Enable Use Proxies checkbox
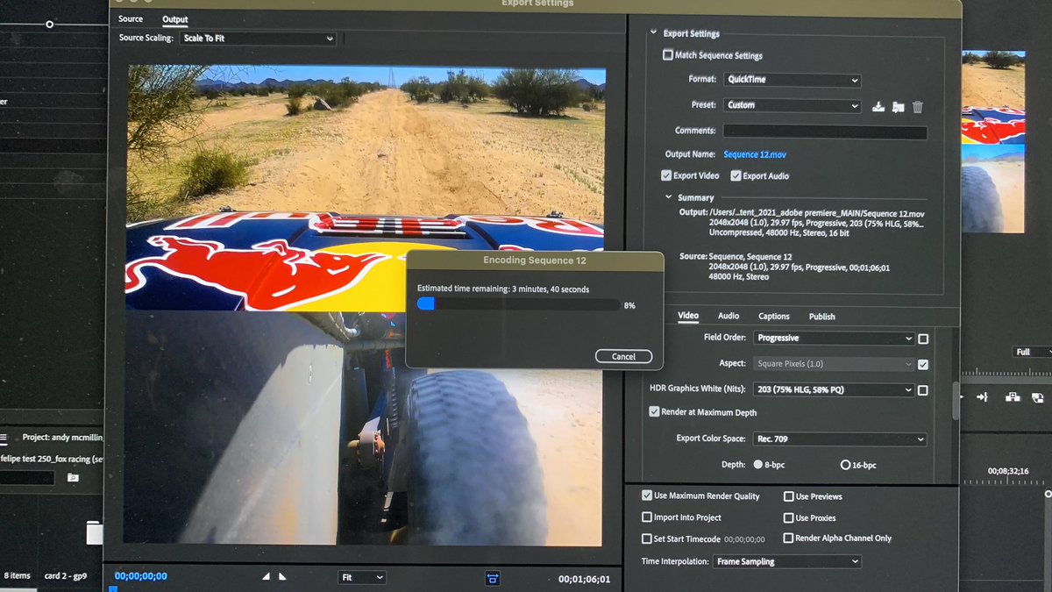The height and width of the screenshot is (592, 1052). point(789,517)
